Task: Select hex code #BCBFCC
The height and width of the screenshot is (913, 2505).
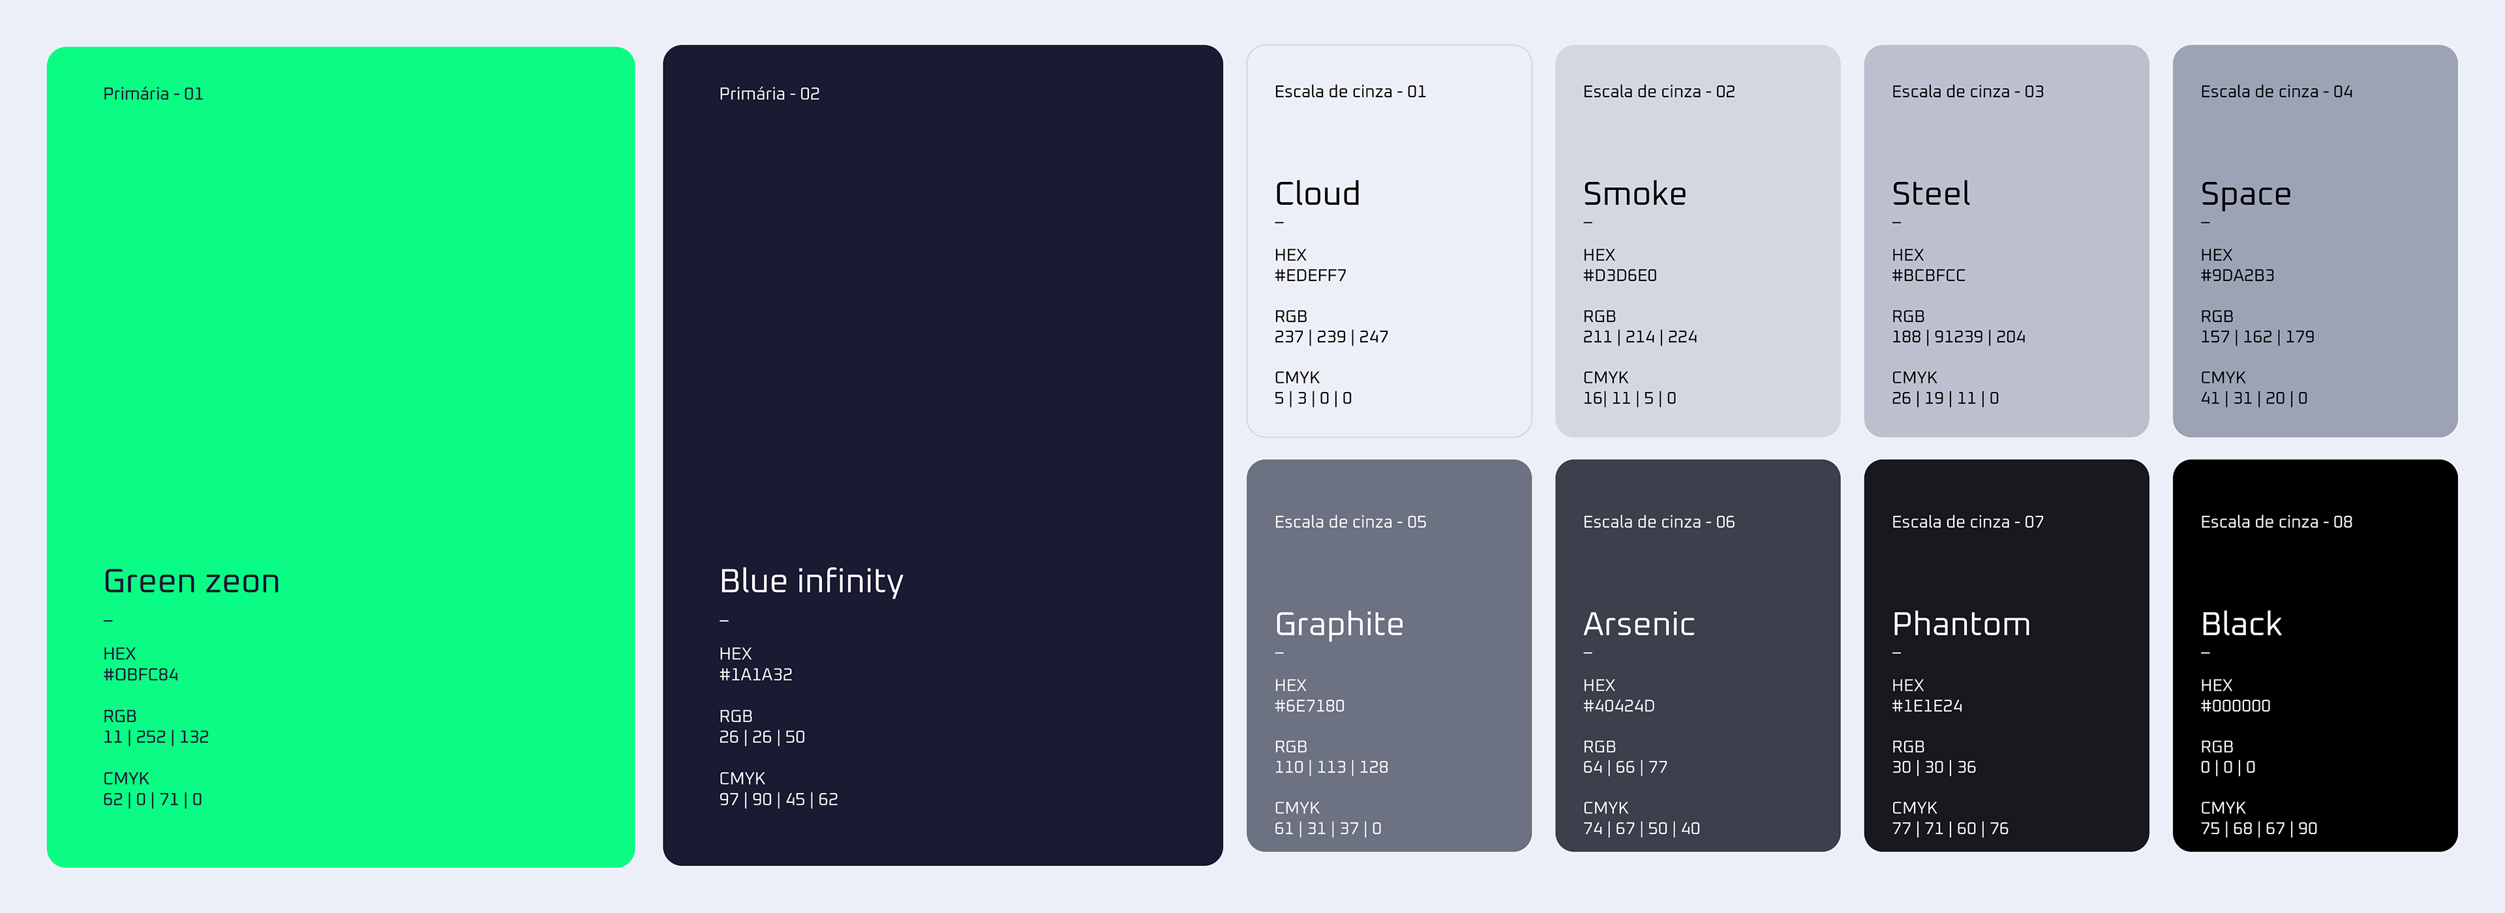Action: (1930, 275)
